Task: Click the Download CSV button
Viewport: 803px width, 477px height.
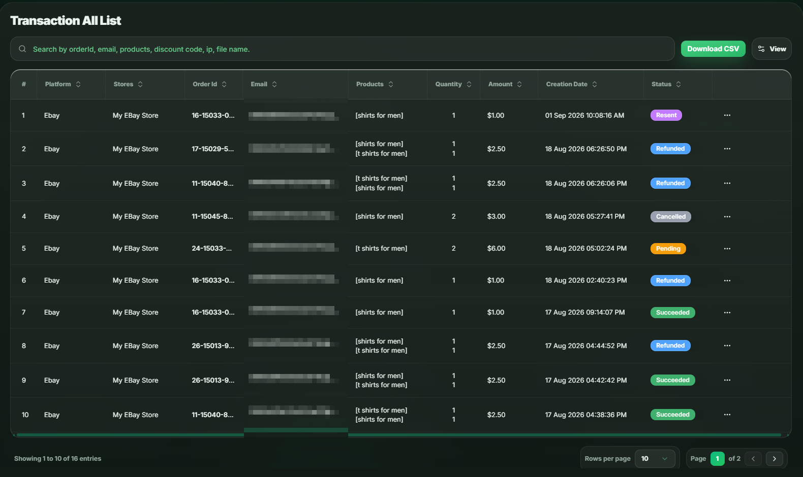Action: point(713,49)
